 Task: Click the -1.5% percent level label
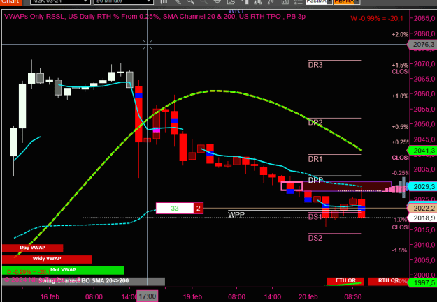(399, 250)
